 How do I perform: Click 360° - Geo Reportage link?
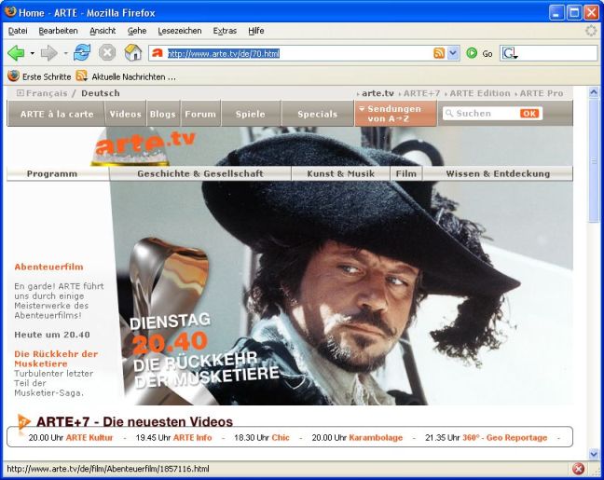504,438
